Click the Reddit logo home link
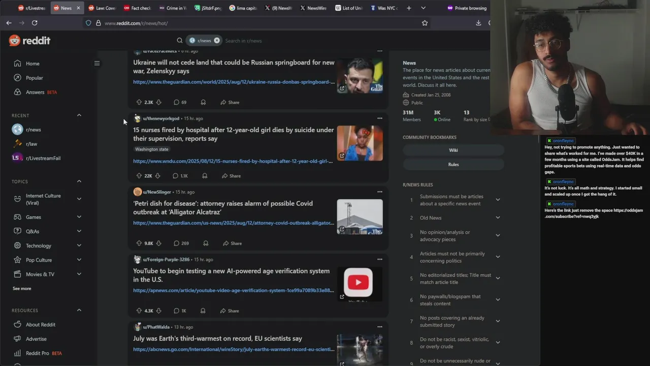 click(x=29, y=41)
